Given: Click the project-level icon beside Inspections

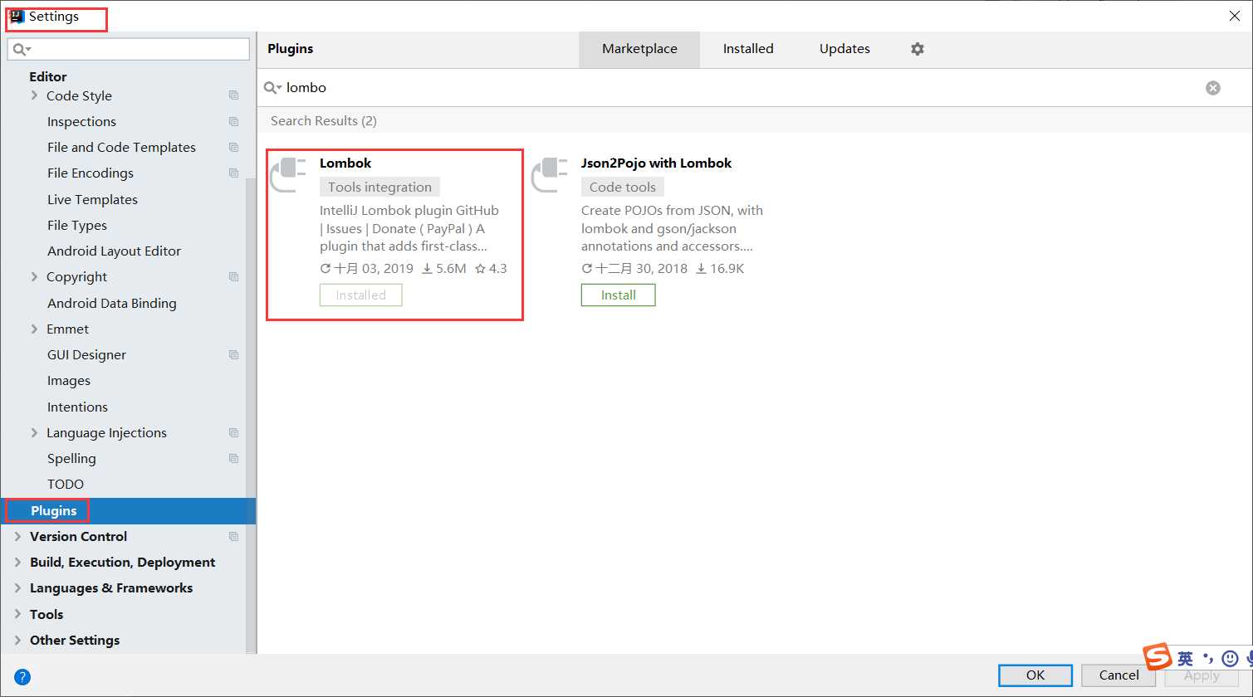Looking at the screenshot, I should [233, 122].
